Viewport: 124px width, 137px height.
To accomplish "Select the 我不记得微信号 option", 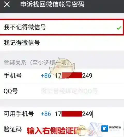I will pos(62,27).
